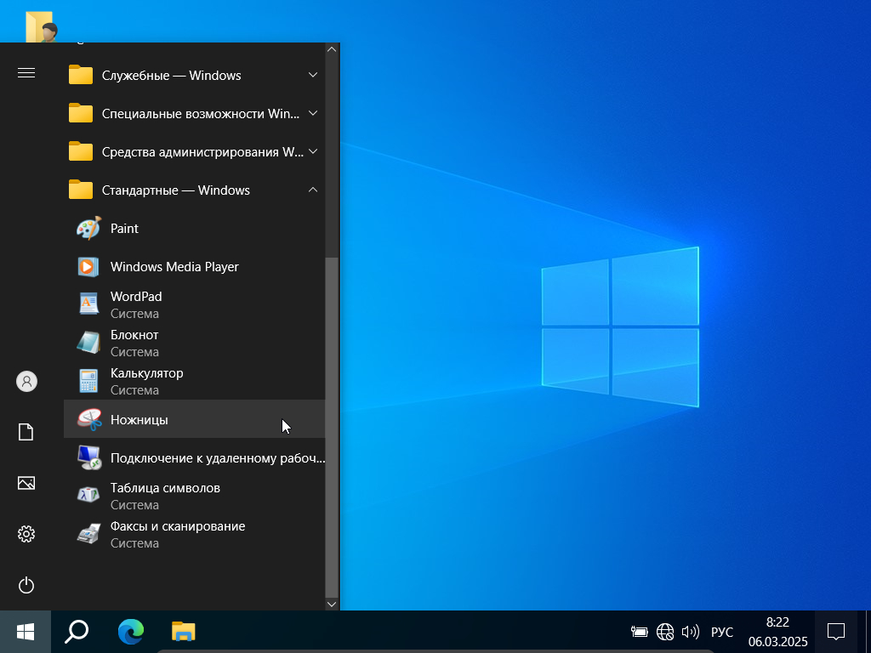The image size is (871, 653).
Task: Open Блокнот (Notepad)
Action: tap(134, 343)
